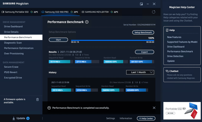Click the mini-mode window icon

tap(141, 4)
